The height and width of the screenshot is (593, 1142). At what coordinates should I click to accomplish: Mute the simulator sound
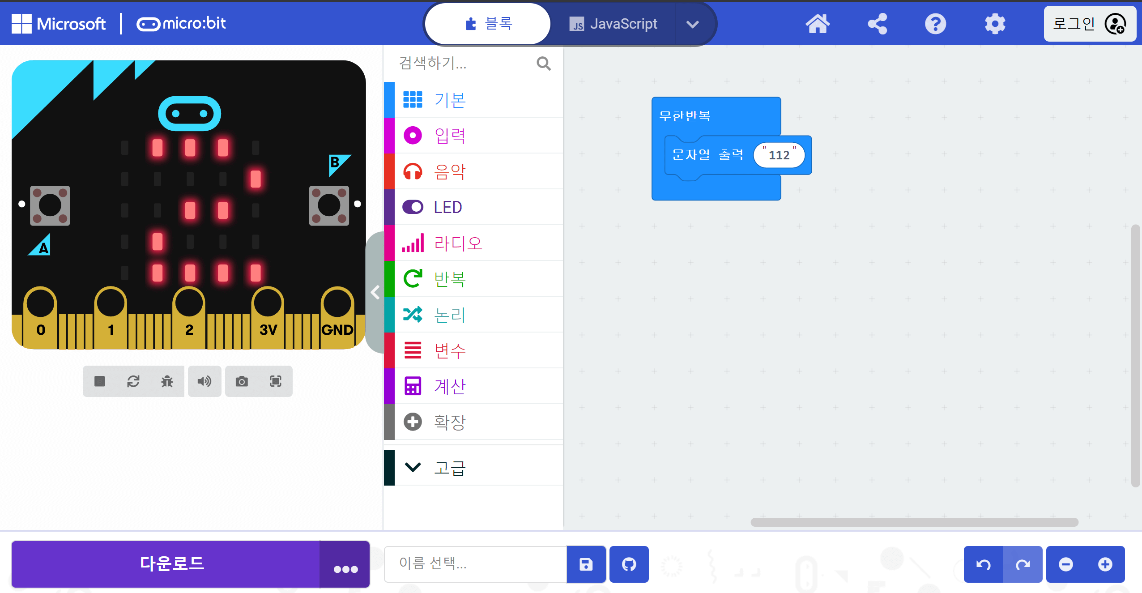205,381
